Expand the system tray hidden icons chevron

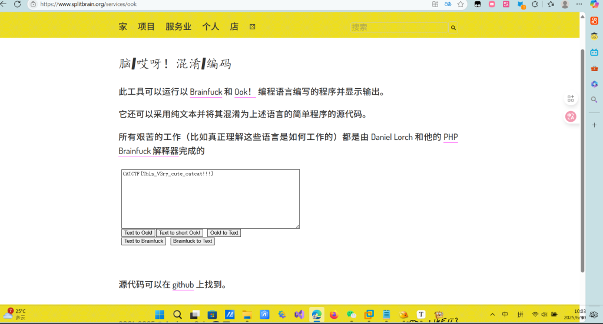[x=492, y=315]
